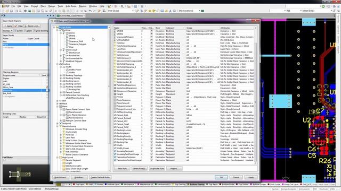Toggle the Zoom checkbox in PCB panel
Screen dimensions: 341x191
click(x=25, y=31)
